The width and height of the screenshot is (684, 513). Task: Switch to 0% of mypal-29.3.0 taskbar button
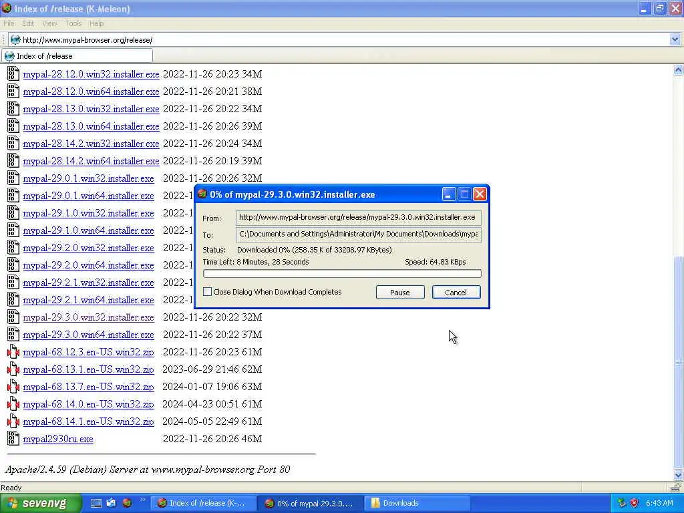coord(310,503)
